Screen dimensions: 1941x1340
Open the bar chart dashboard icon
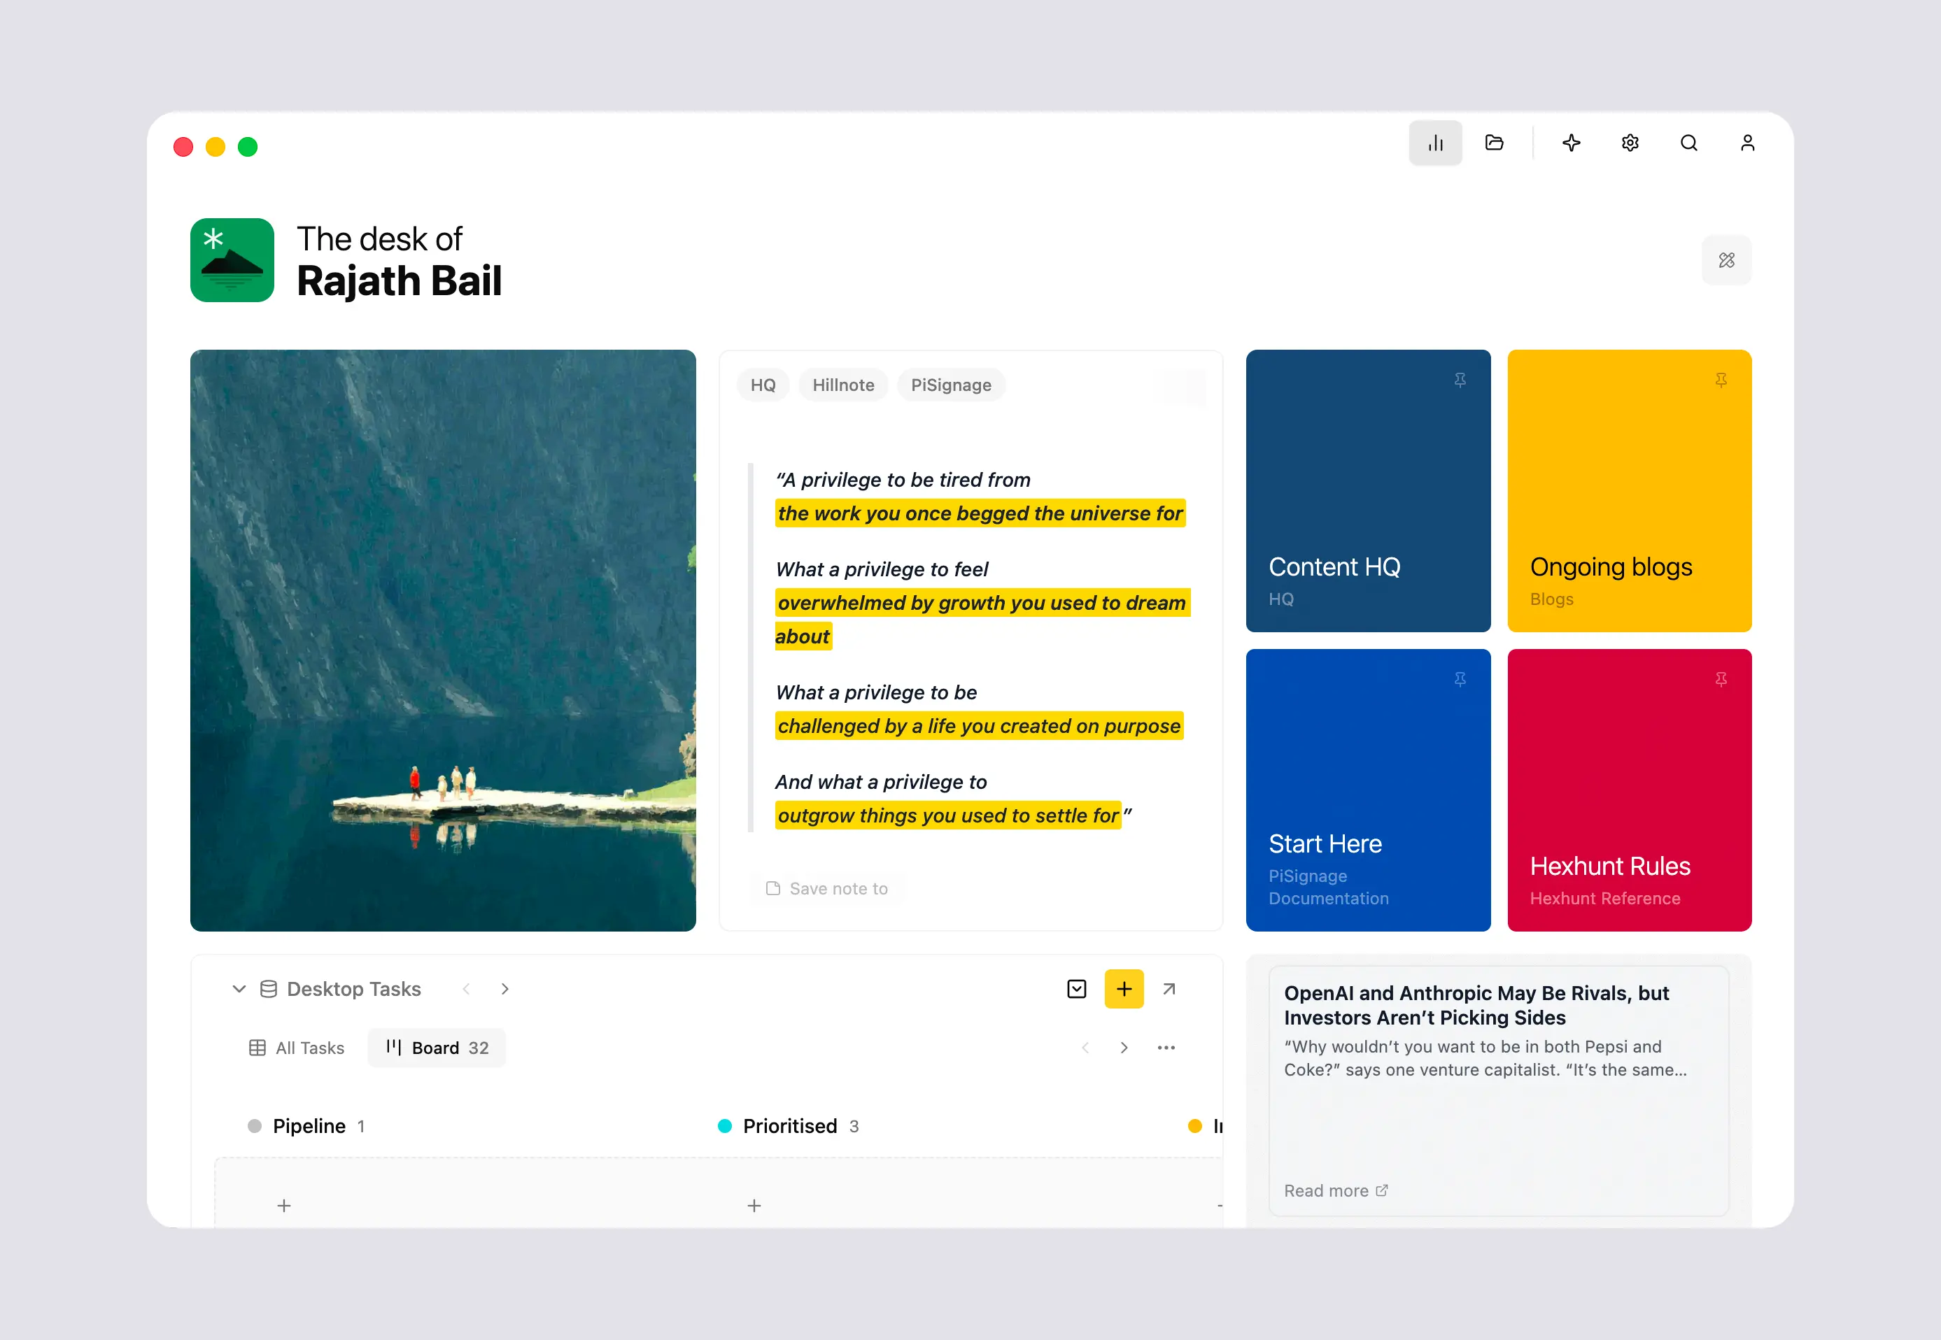click(x=1434, y=143)
